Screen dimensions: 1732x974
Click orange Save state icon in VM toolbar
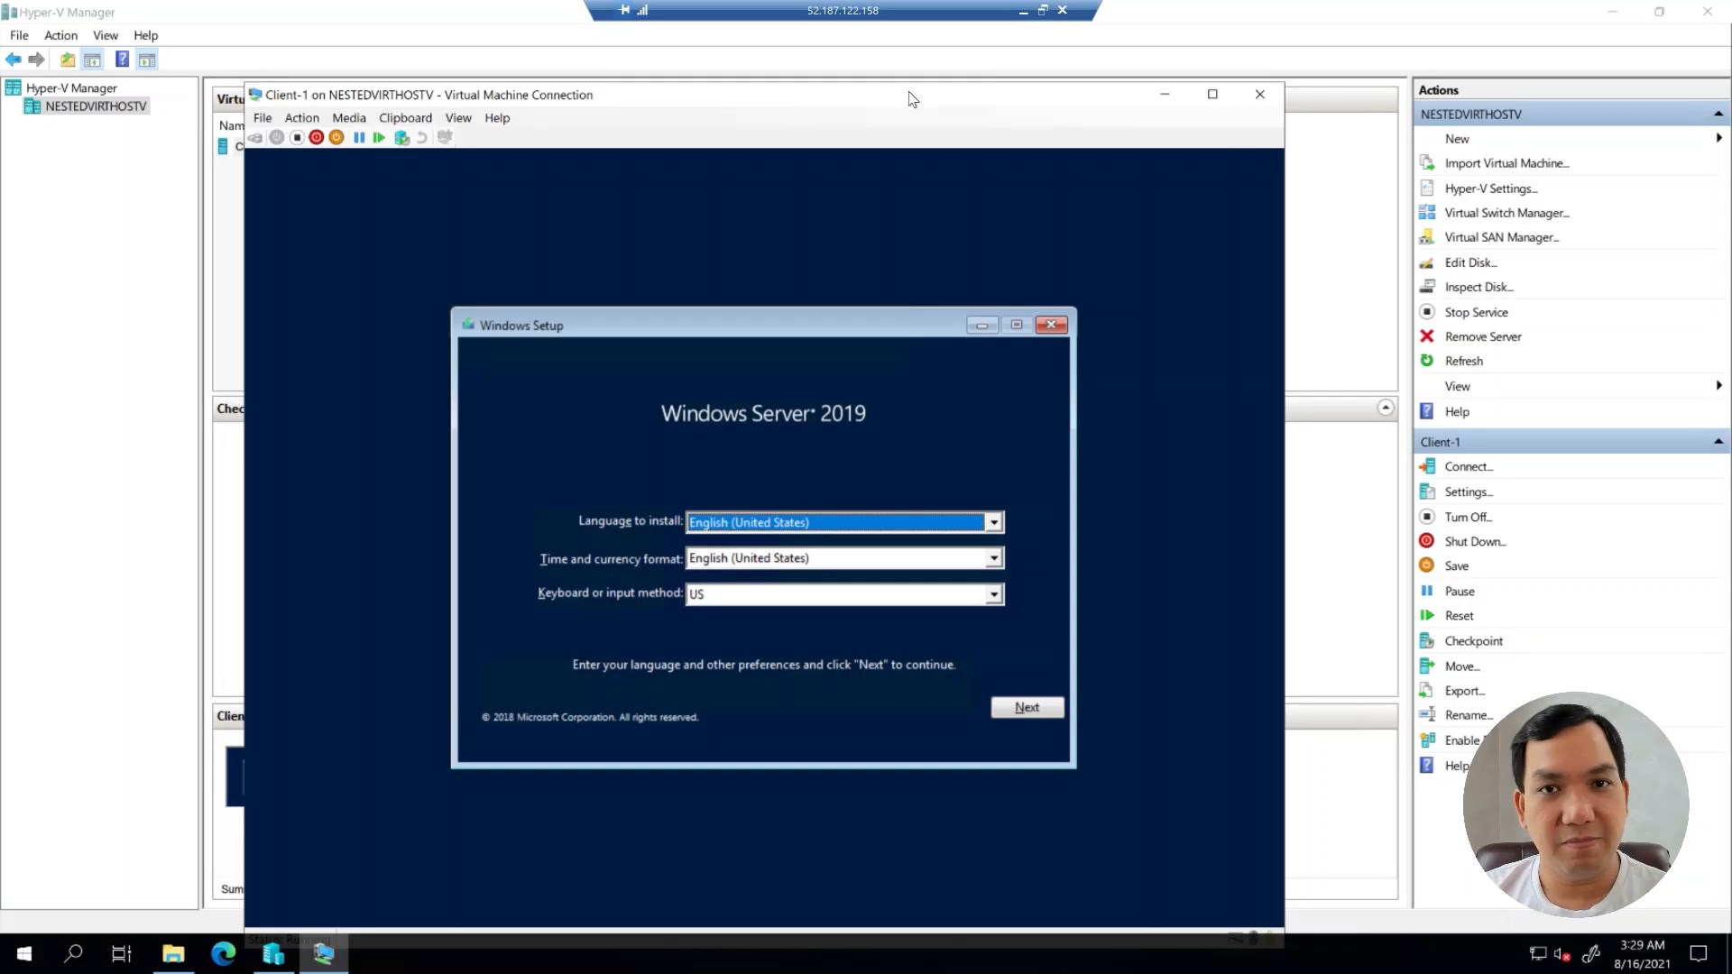click(336, 137)
